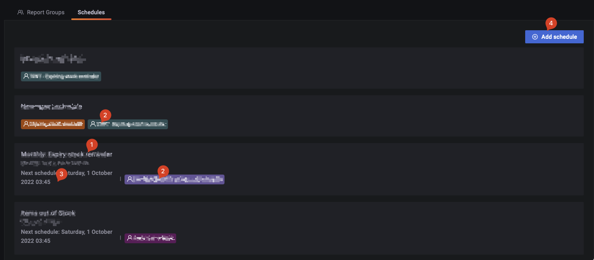This screenshot has width=594, height=260.
Task: Click the red marker numbered 4
Action: pos(551,23)
